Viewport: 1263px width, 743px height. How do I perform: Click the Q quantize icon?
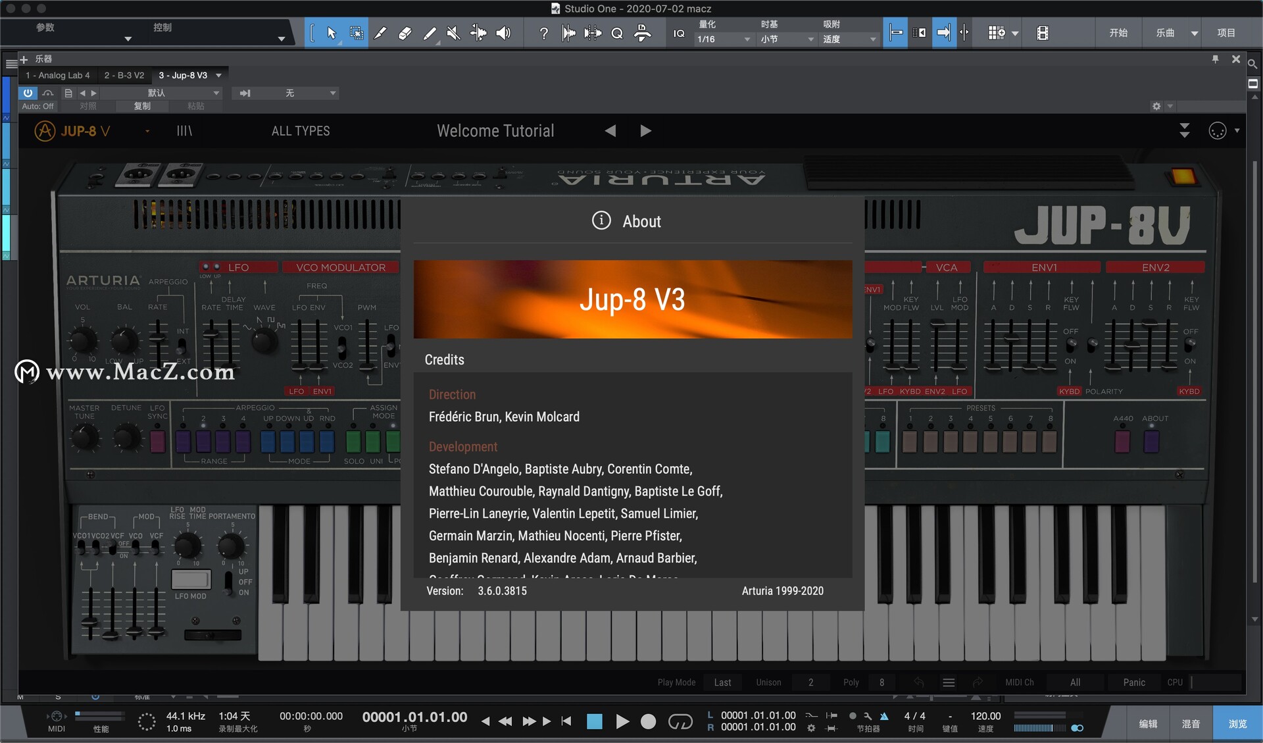pyautogui.click(x=617, y=33)
